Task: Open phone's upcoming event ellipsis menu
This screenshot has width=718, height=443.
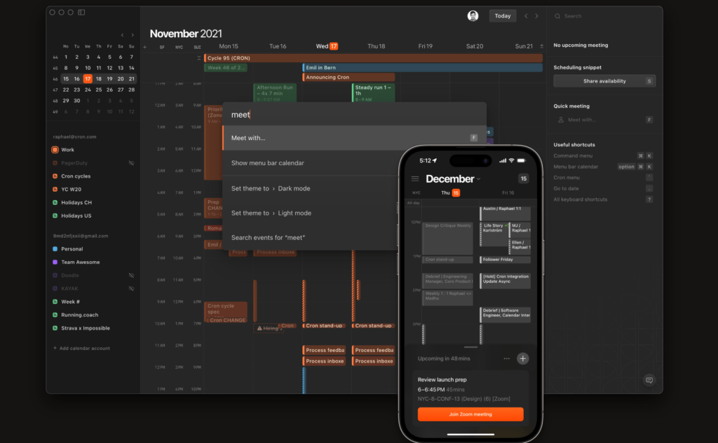Action: (506, 359)
